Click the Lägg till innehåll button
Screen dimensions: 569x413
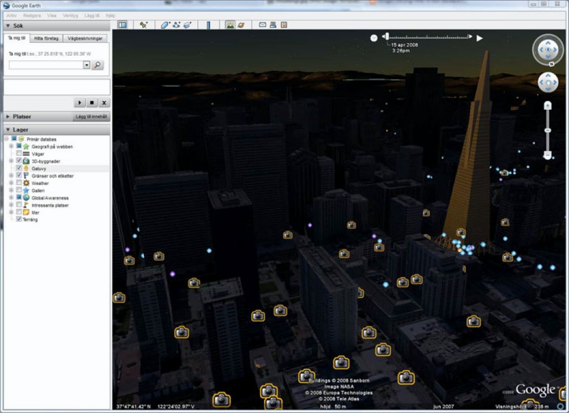[91, 117]
